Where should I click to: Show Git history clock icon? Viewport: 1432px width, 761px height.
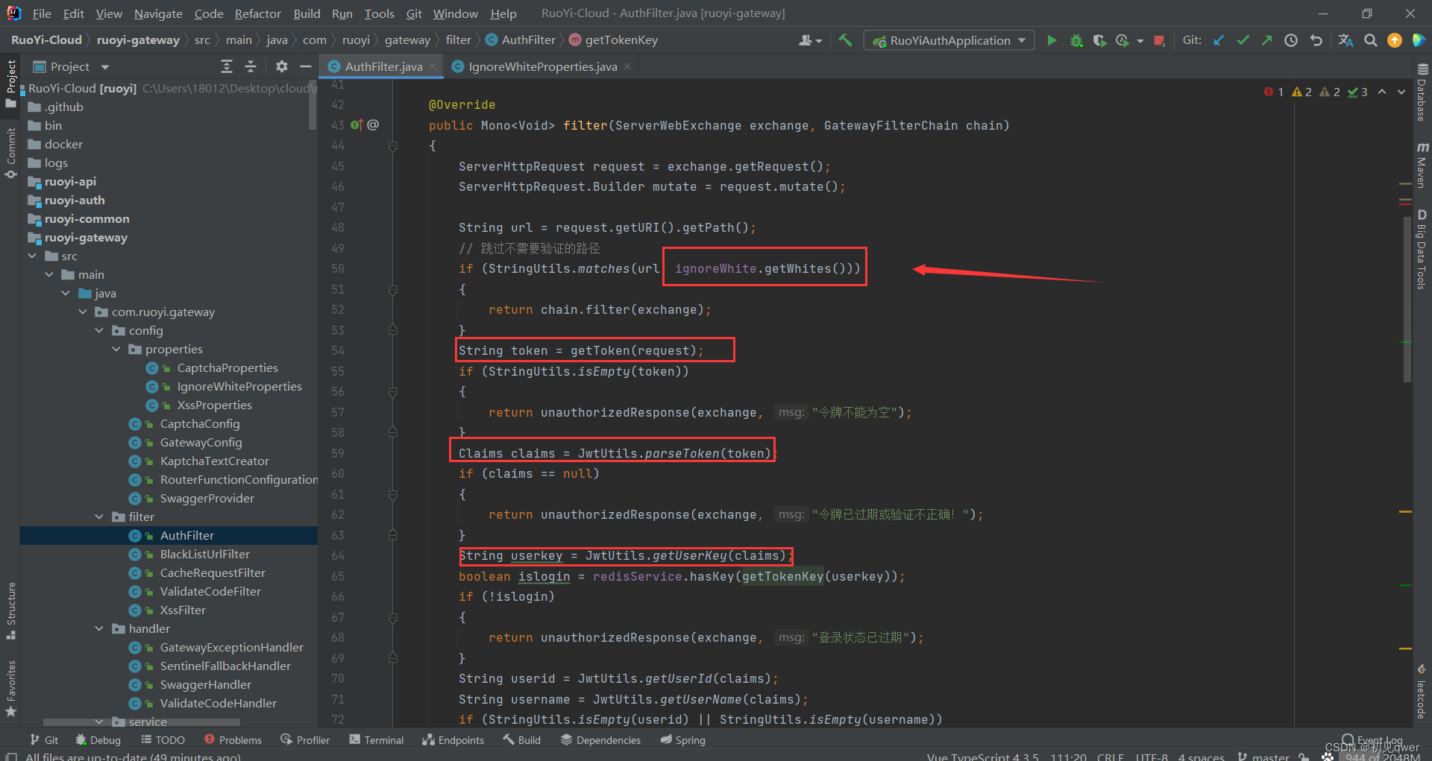click(1291, 40)
